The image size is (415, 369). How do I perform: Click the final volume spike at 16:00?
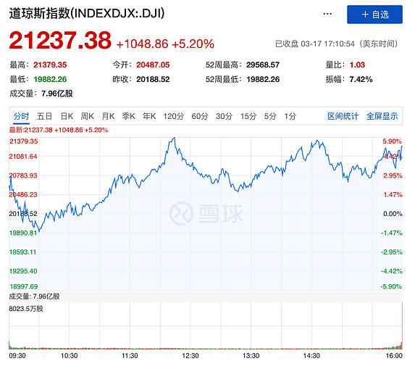402,326
